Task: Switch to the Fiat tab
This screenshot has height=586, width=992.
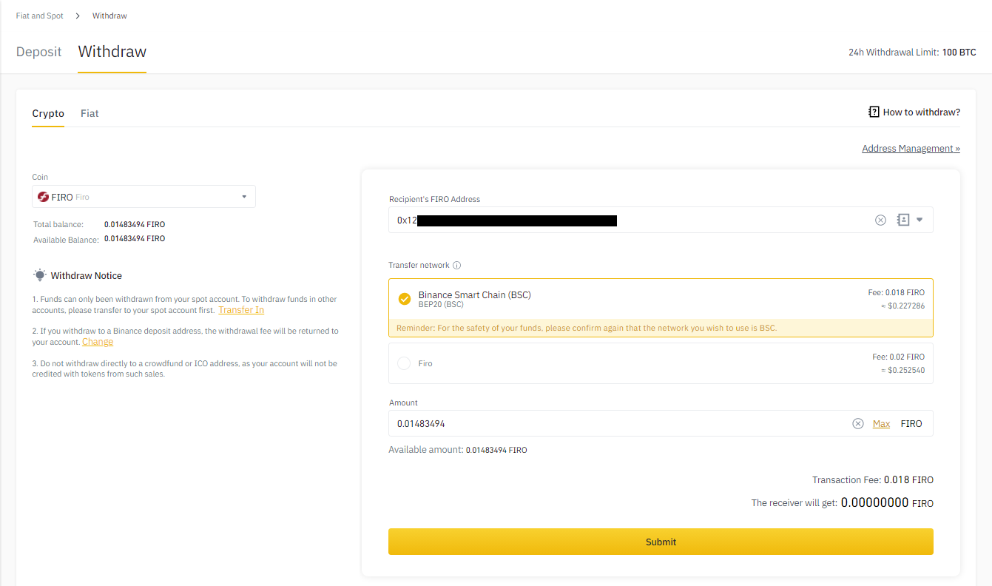Action: coord(90,114)
